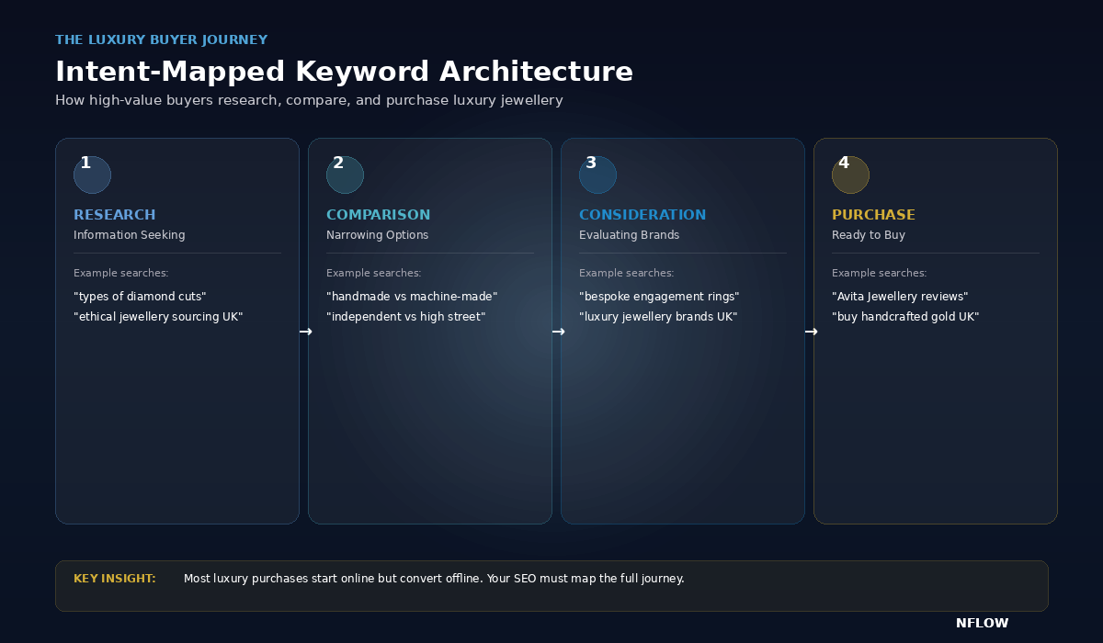Click "buy handcrafted gold UK" example search
Image resolution: width=1103 pixels, height=643 pixels.
click(905, 317)
